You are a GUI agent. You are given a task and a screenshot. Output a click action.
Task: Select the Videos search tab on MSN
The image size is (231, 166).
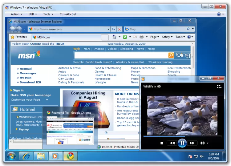tap(112, 49)
